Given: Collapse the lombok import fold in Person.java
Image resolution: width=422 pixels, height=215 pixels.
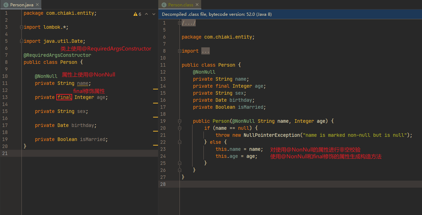Looking at the screenshot, I should tap(21, 27).
